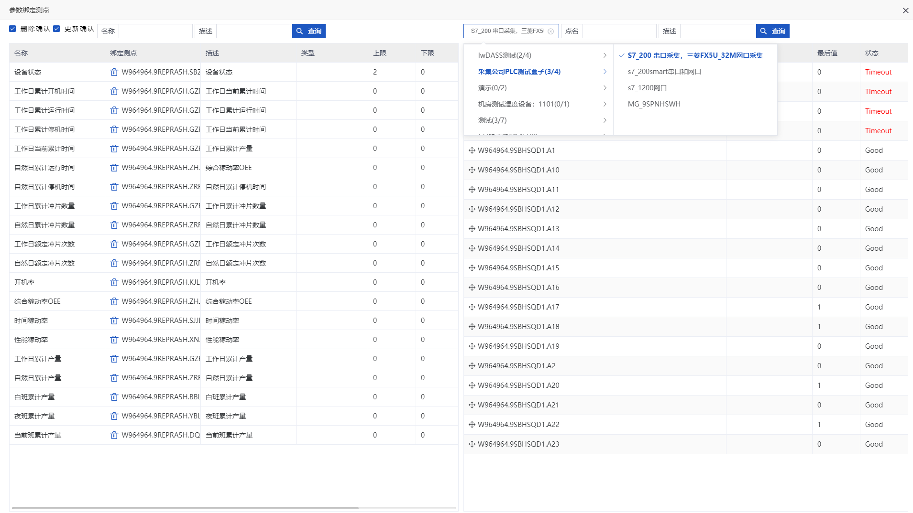Expand 测试(3/7) group
The height and width of the screenshot is (513, 913).
pyautogui.click(x=539, y=120)
